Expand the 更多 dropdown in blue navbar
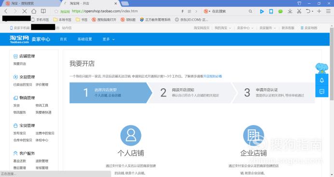334x177 pixels. 109,40
